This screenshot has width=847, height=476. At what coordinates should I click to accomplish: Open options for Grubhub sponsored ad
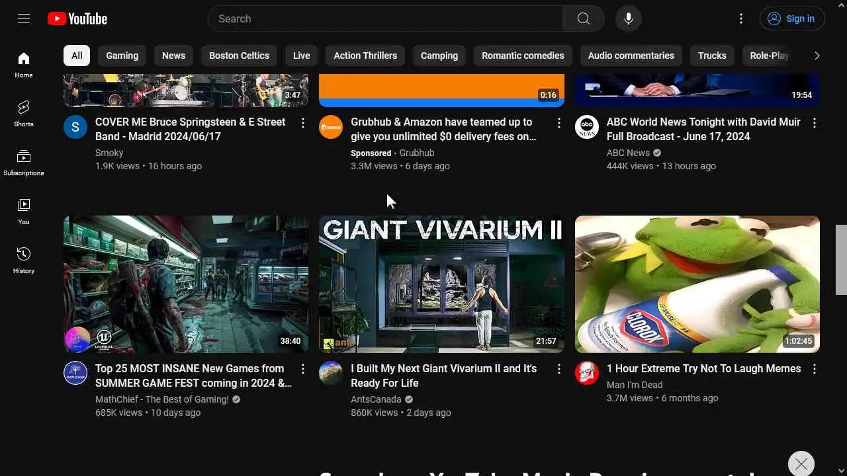558,123
